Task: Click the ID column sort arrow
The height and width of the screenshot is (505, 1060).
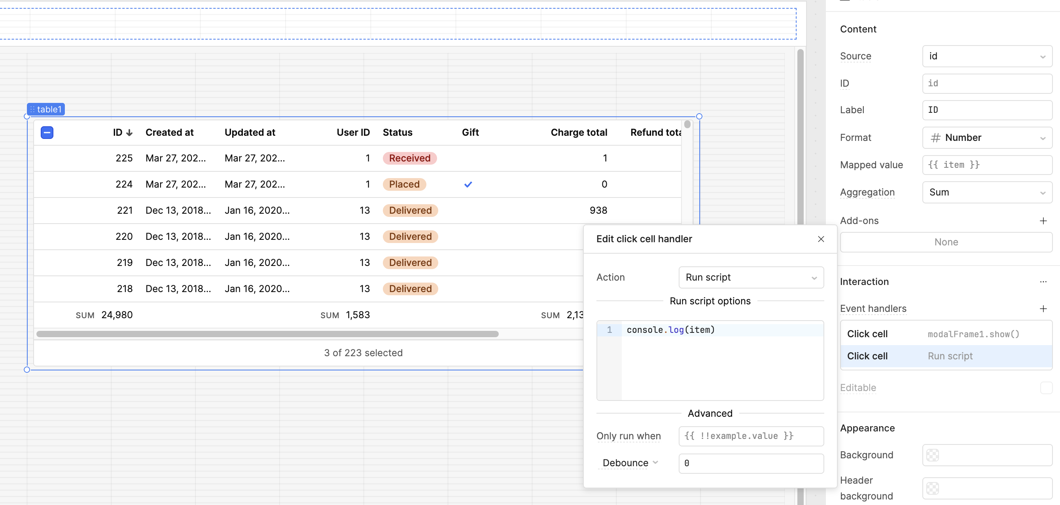Action: pos(129,133)
